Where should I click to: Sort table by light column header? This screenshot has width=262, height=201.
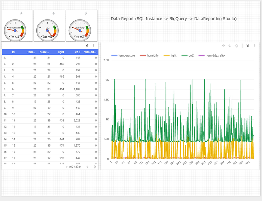(x=61, y=52)
